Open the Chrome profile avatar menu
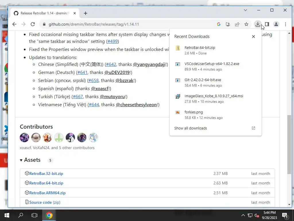The height and width of the screenshot is (221, 294). [276, 24]
